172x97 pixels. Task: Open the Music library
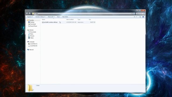click(x=32, y=34)
